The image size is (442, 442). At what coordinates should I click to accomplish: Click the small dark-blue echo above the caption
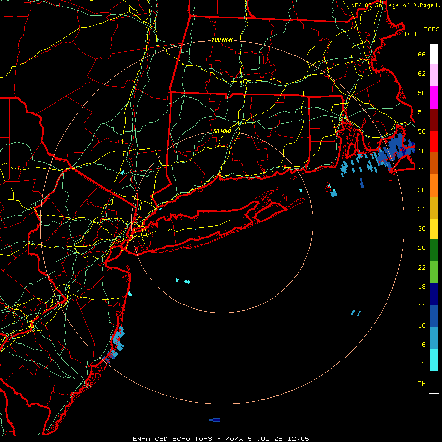[215, 420]
